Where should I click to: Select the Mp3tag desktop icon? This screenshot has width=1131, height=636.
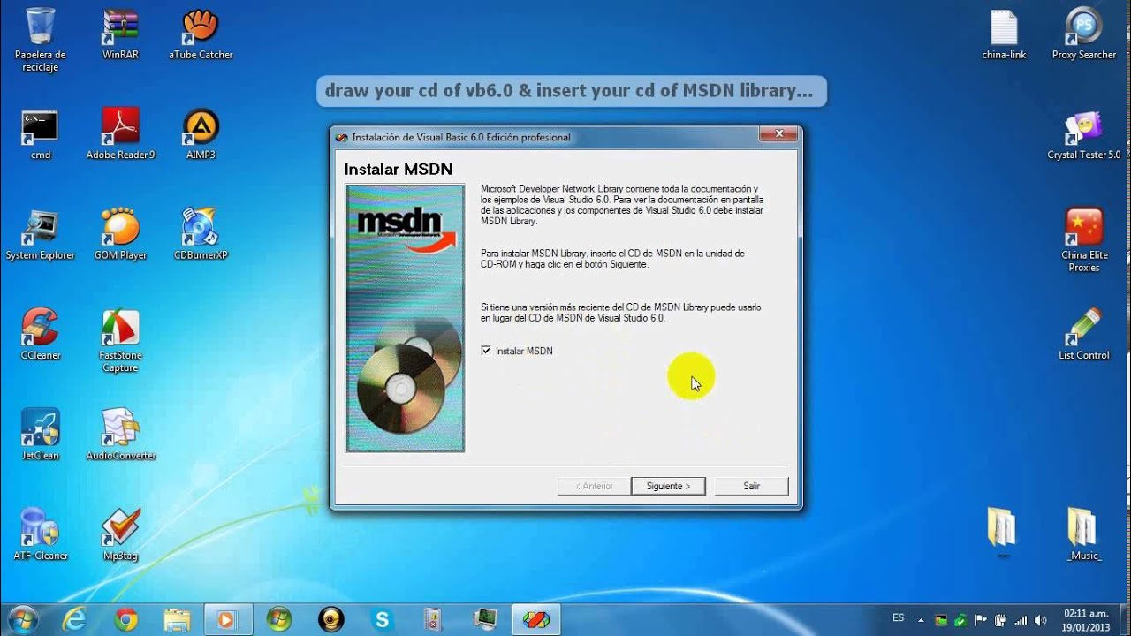click(x=120, y=535)
